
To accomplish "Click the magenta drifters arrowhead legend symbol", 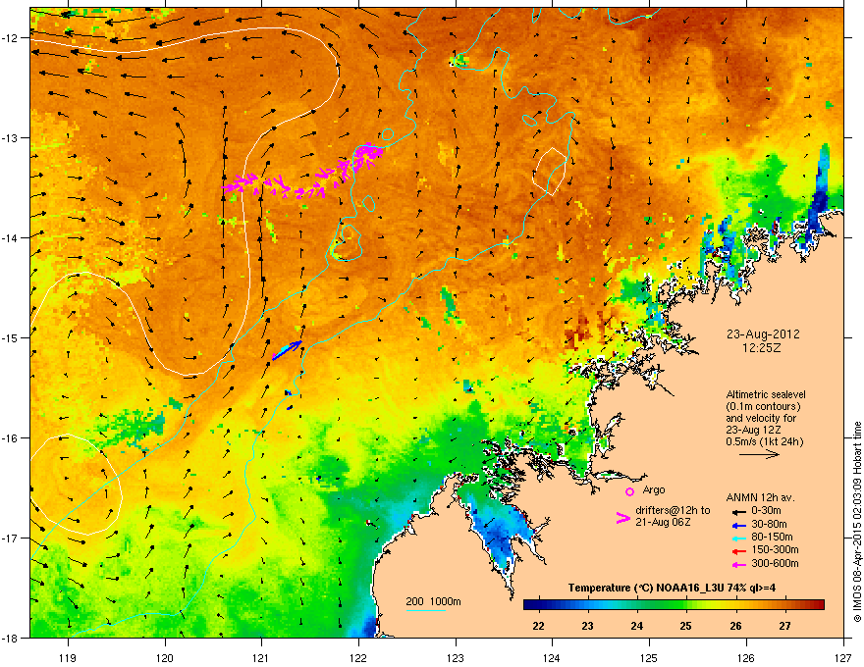I will click(x=622, y=518).
